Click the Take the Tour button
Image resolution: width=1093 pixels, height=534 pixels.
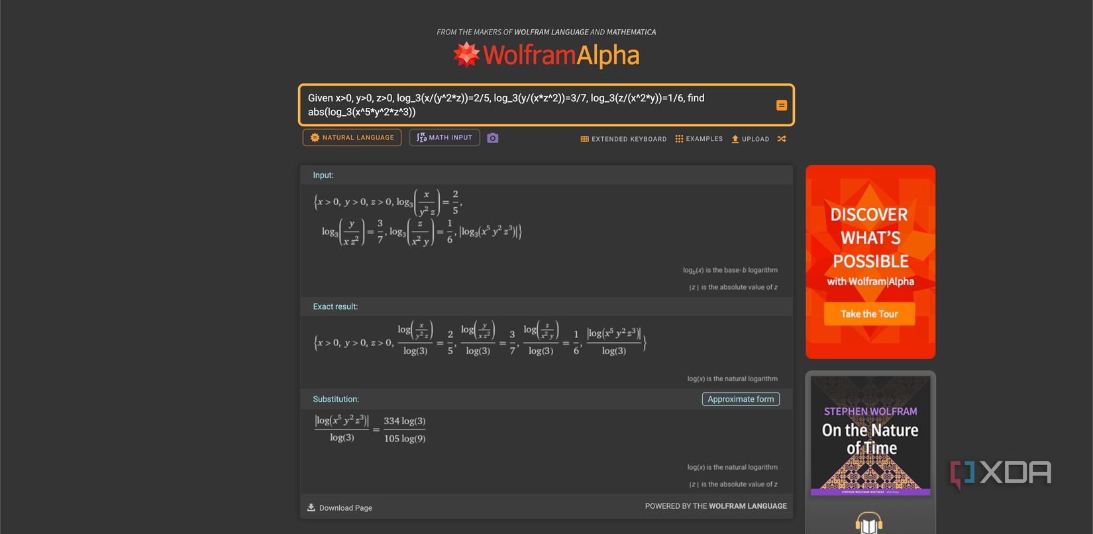tap(869, 314)
